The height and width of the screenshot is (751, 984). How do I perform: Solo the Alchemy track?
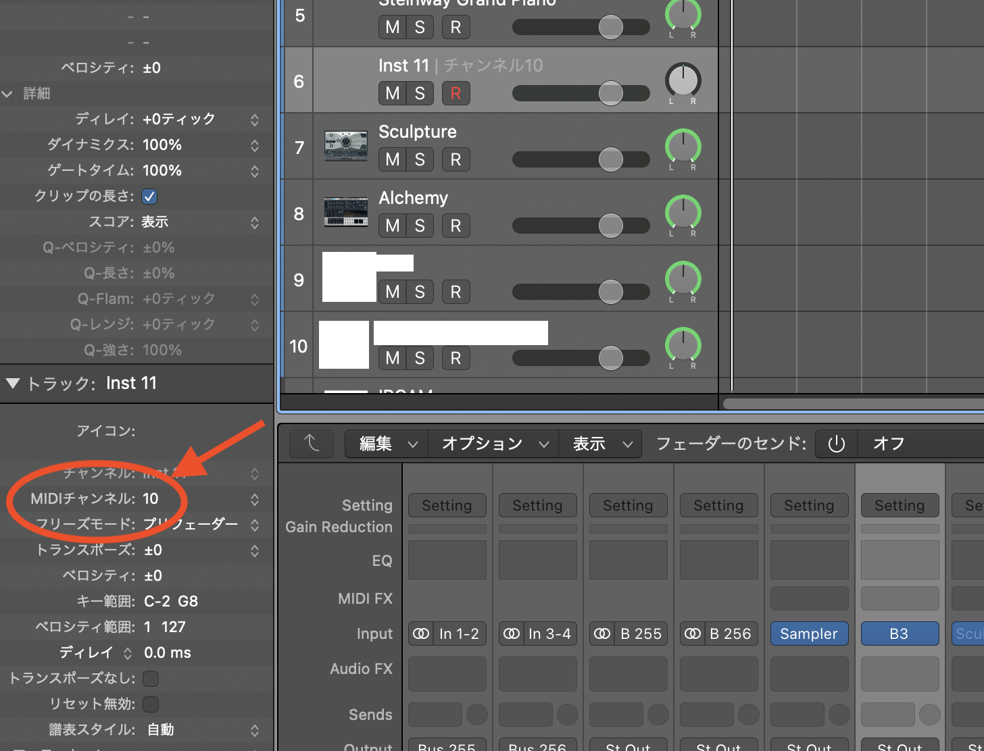click(420, 226)
